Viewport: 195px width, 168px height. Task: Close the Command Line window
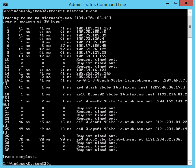click(x=186, y=3)
